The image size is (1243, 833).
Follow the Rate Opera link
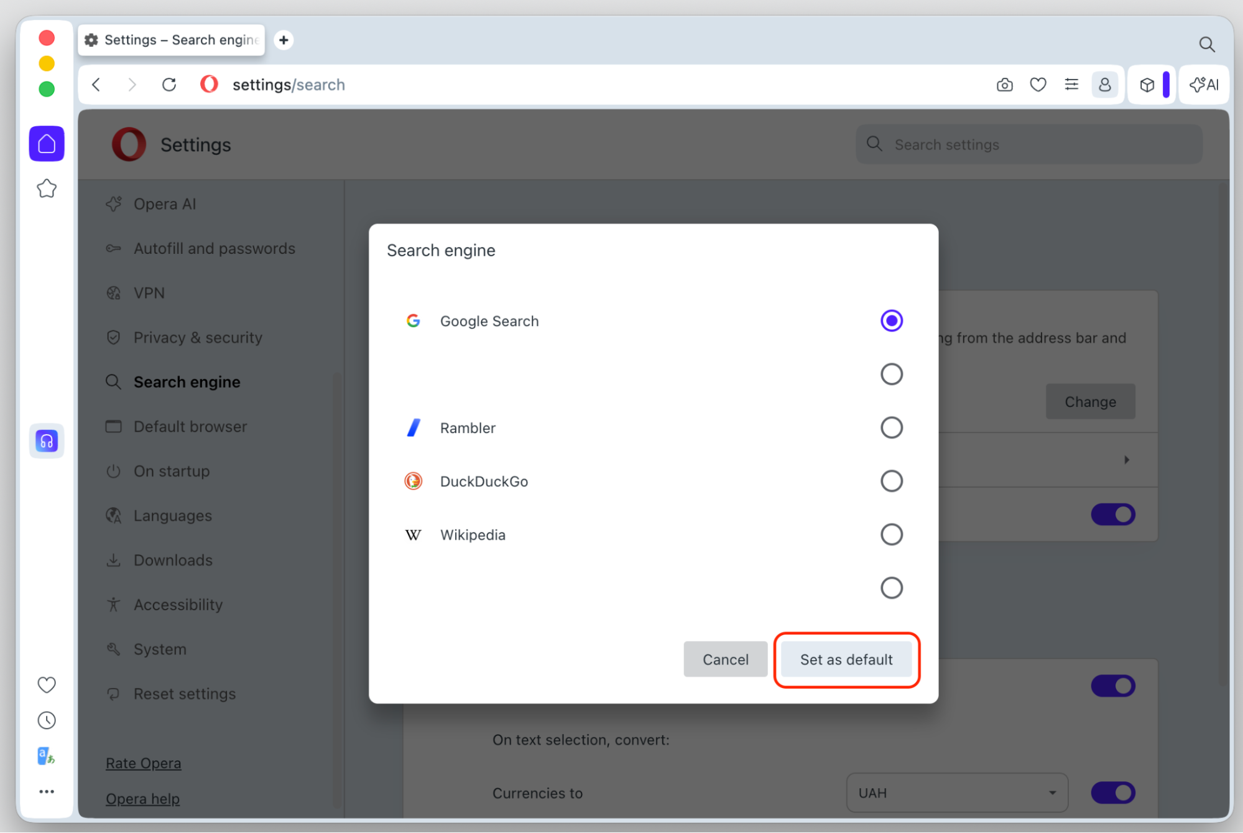(x=144, y=763)
